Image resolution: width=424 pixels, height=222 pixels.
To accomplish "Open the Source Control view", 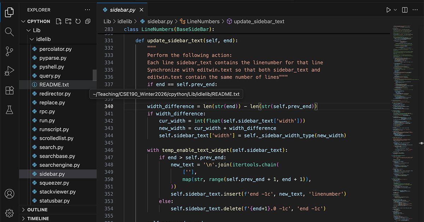I will point(10,52).
